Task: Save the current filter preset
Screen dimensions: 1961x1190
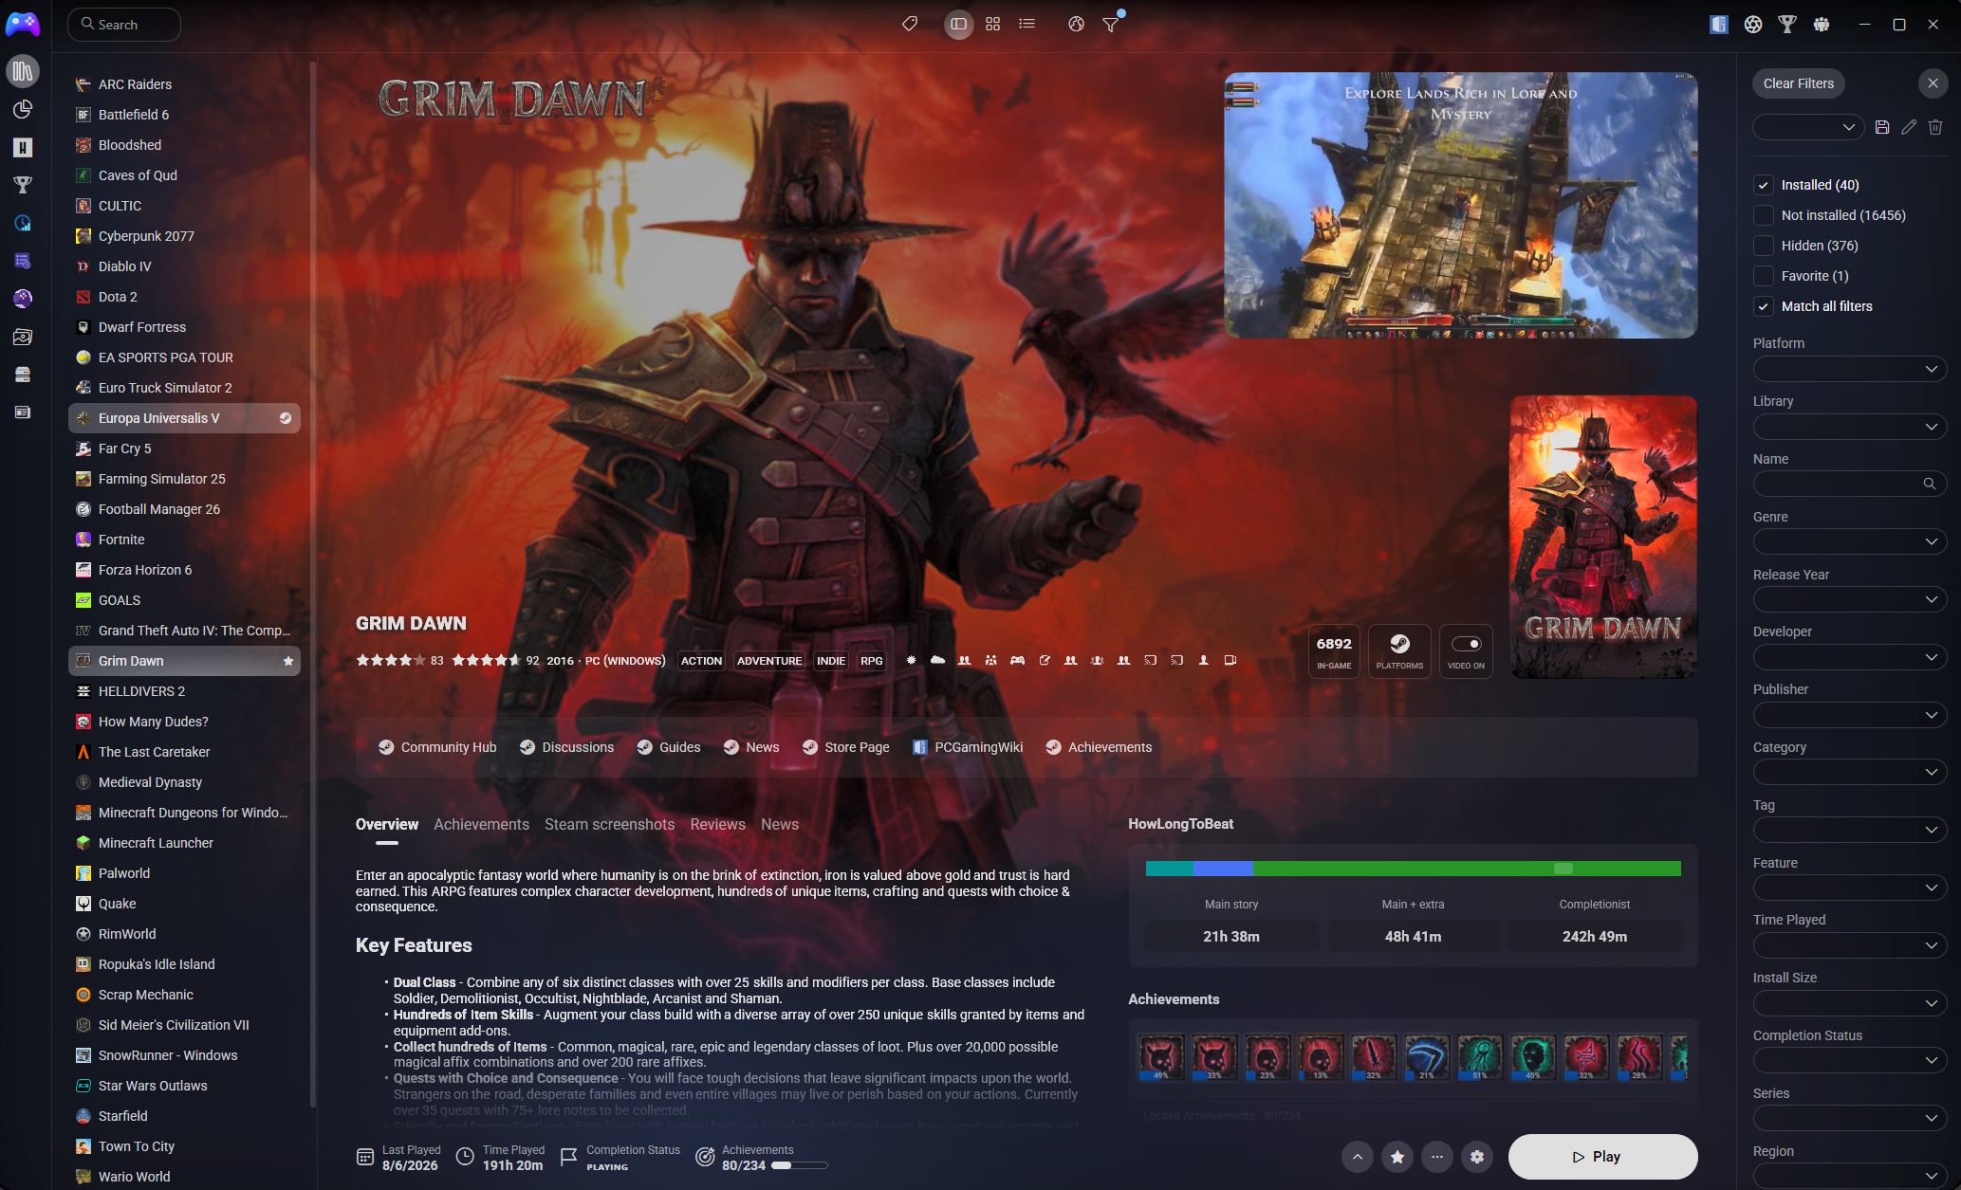Action: [x=1882, y=127]
